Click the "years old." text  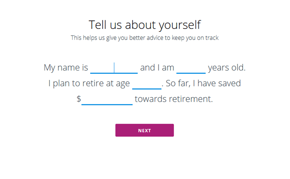coord(227,68)
